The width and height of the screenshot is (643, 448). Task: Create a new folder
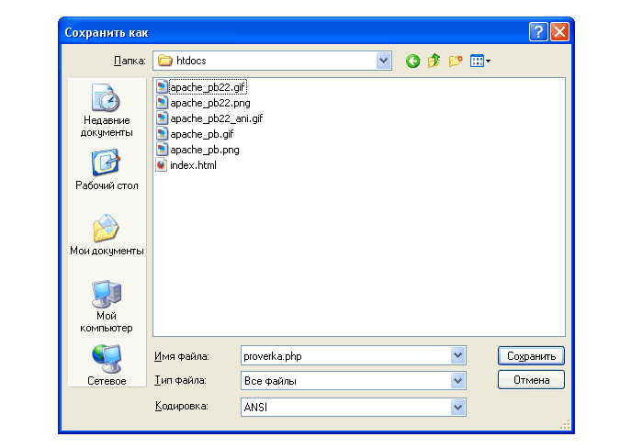click(456, 62)
